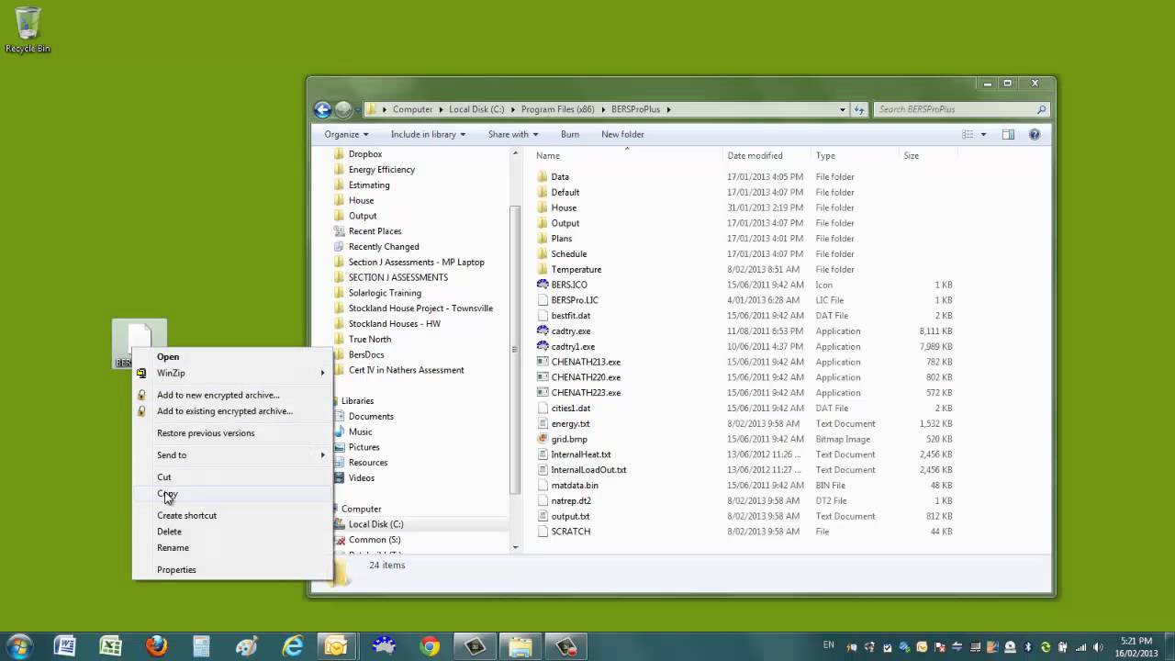Open the Share with dropdown
This screenshot has height=661, width=1175.
point(513,134)
